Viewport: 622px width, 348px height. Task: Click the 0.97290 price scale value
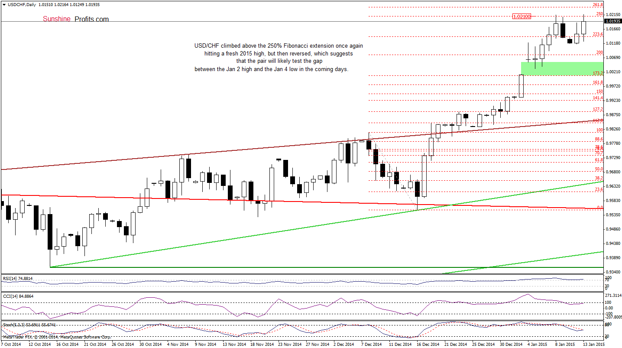click(x=613, y=158)
